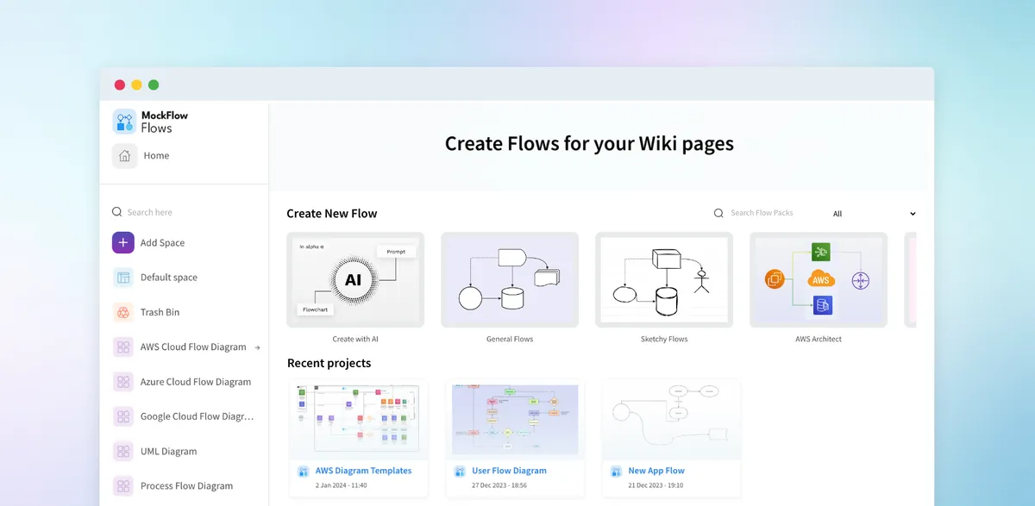Click the AWS Diagram Templates file icon
1035x506 pixels.
tap(304, 472)
